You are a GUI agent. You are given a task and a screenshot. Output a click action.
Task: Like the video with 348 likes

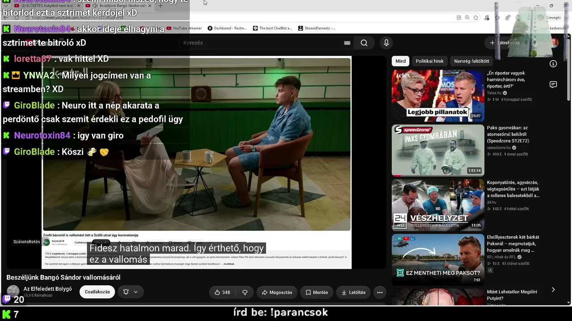pyautogui.click(x=222, y=292)
